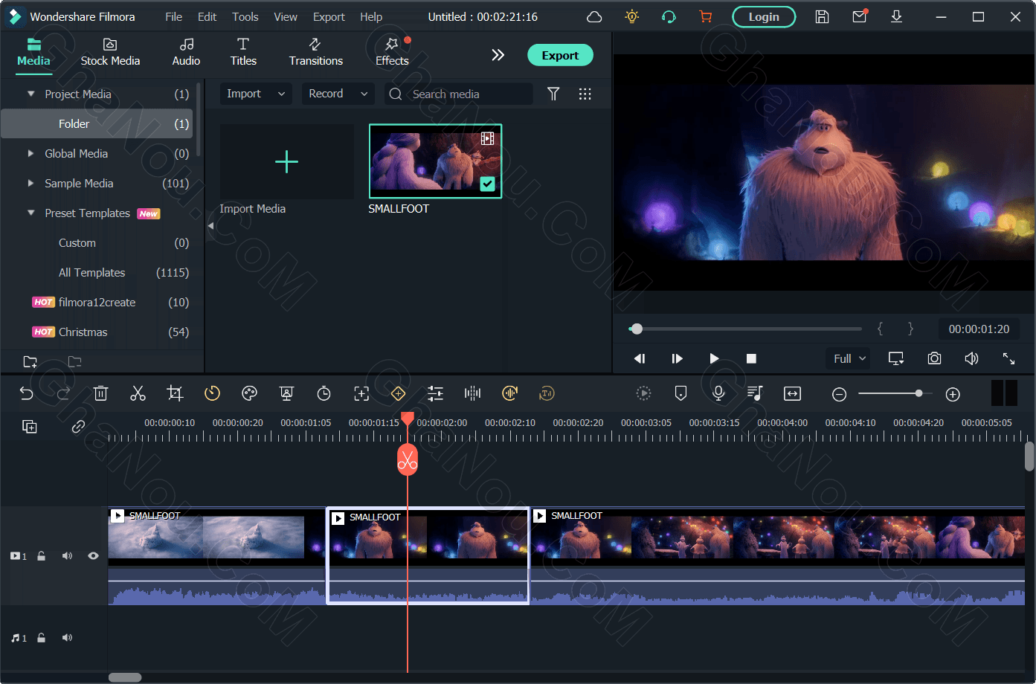Select the crop tool in timeline toolbar
1036x684 pixels.
click(x=175, y=393)
